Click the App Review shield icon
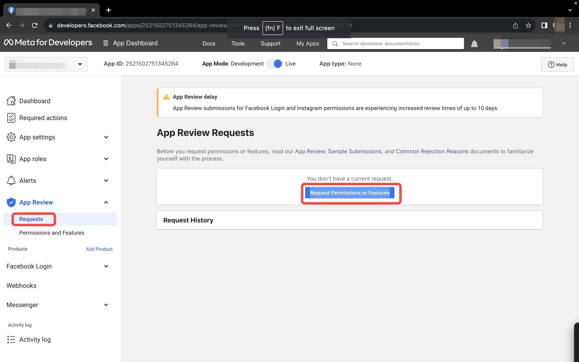This screenshot has width=579, height=362. [11, 202]
